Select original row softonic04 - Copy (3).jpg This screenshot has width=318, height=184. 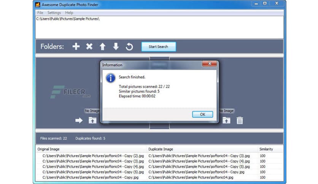93,161
